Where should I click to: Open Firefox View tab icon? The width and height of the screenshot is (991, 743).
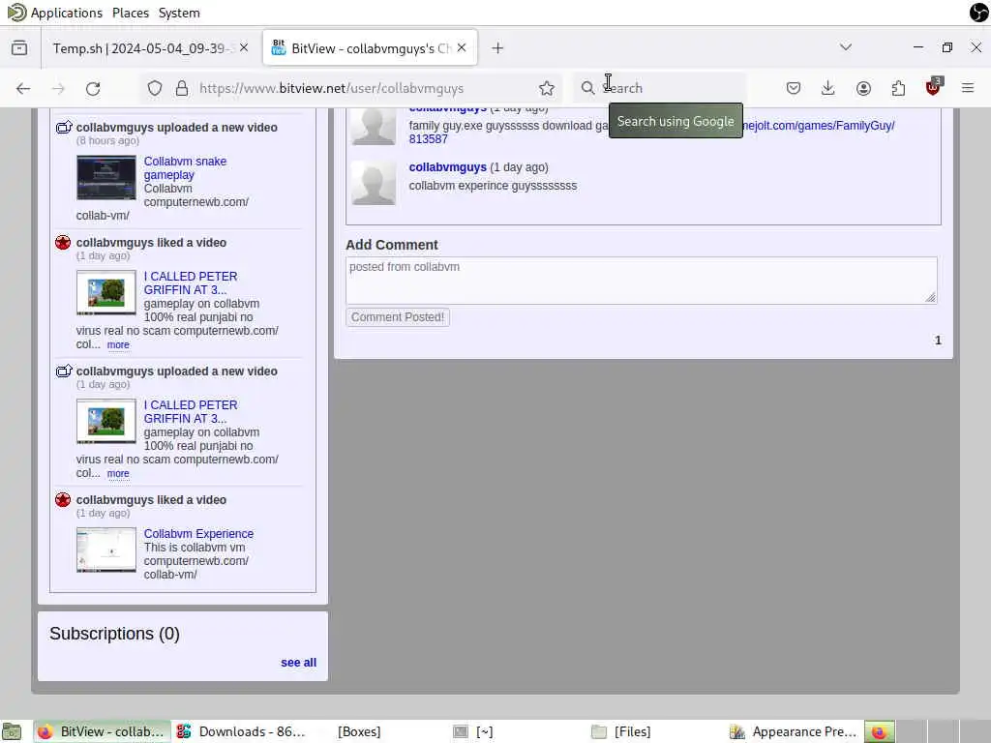coord(19,48)
